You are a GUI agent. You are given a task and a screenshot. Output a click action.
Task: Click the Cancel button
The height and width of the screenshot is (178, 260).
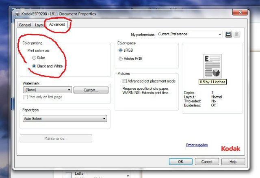pos(207,162)
